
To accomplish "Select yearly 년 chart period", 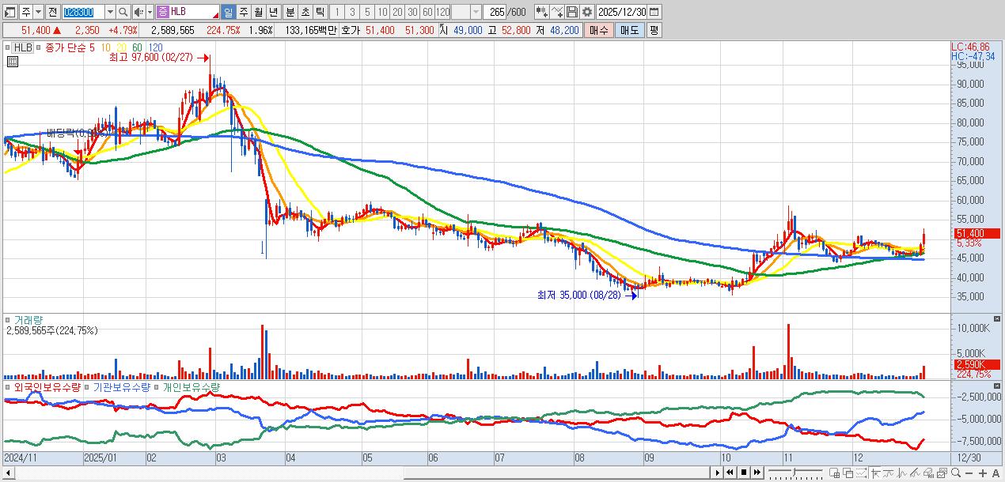I will point(274,12).
